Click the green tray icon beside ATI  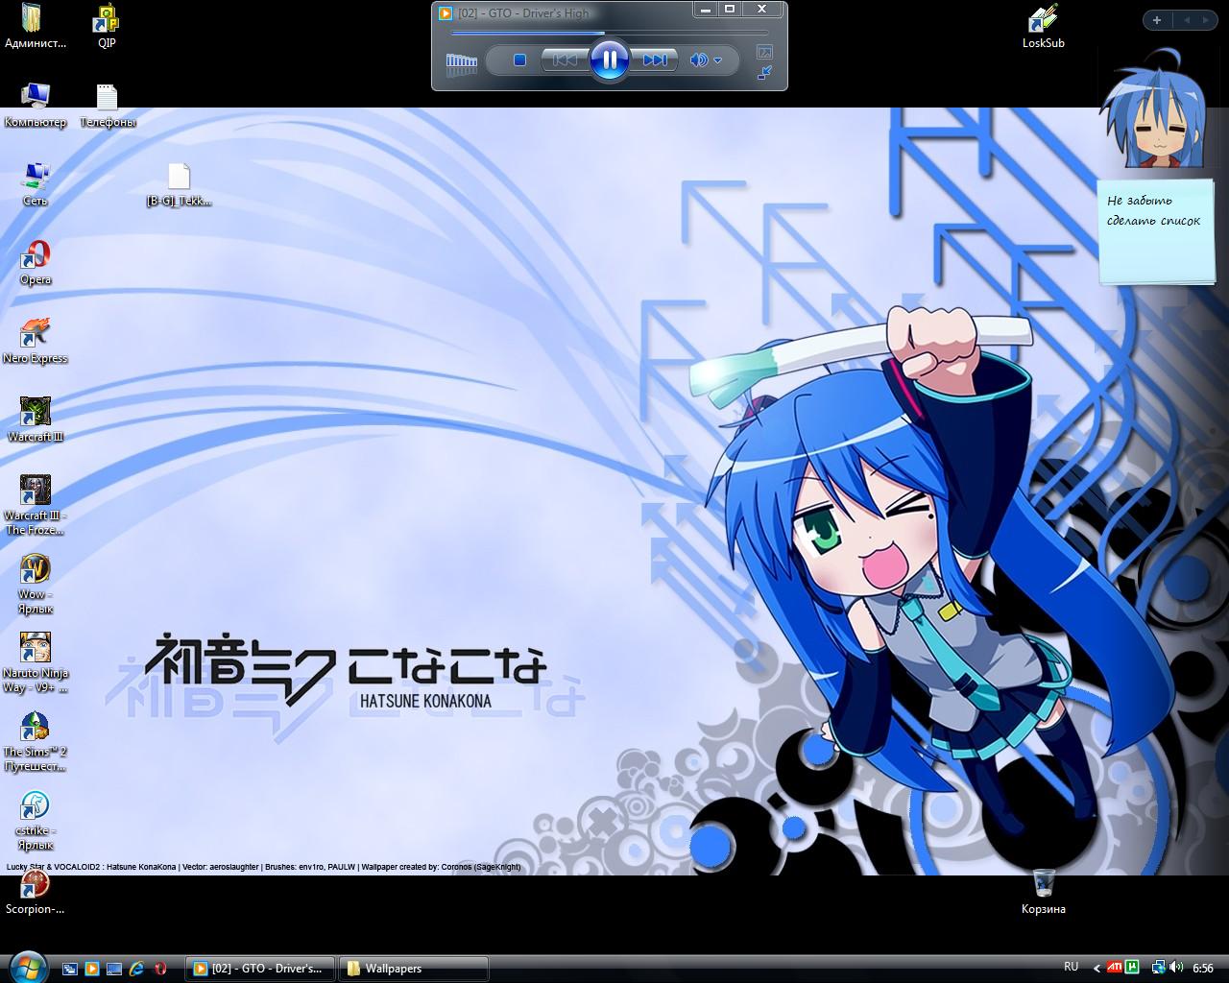point(1132,968)
